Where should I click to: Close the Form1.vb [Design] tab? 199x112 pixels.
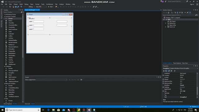tap(39, 10)
